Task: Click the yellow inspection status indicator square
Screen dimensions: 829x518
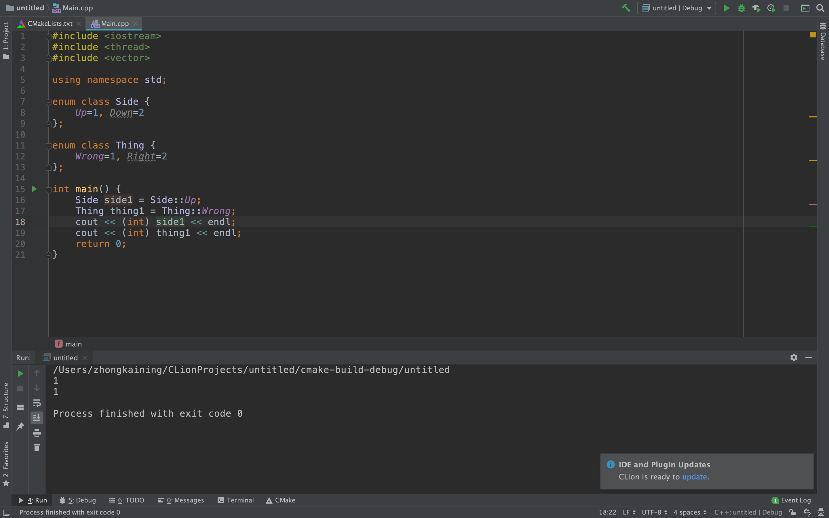Action: (x=813, y=35)
